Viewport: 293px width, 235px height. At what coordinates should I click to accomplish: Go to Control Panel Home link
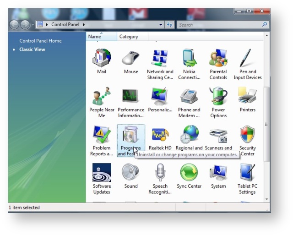pyautogui.click(x=40, y=41)
